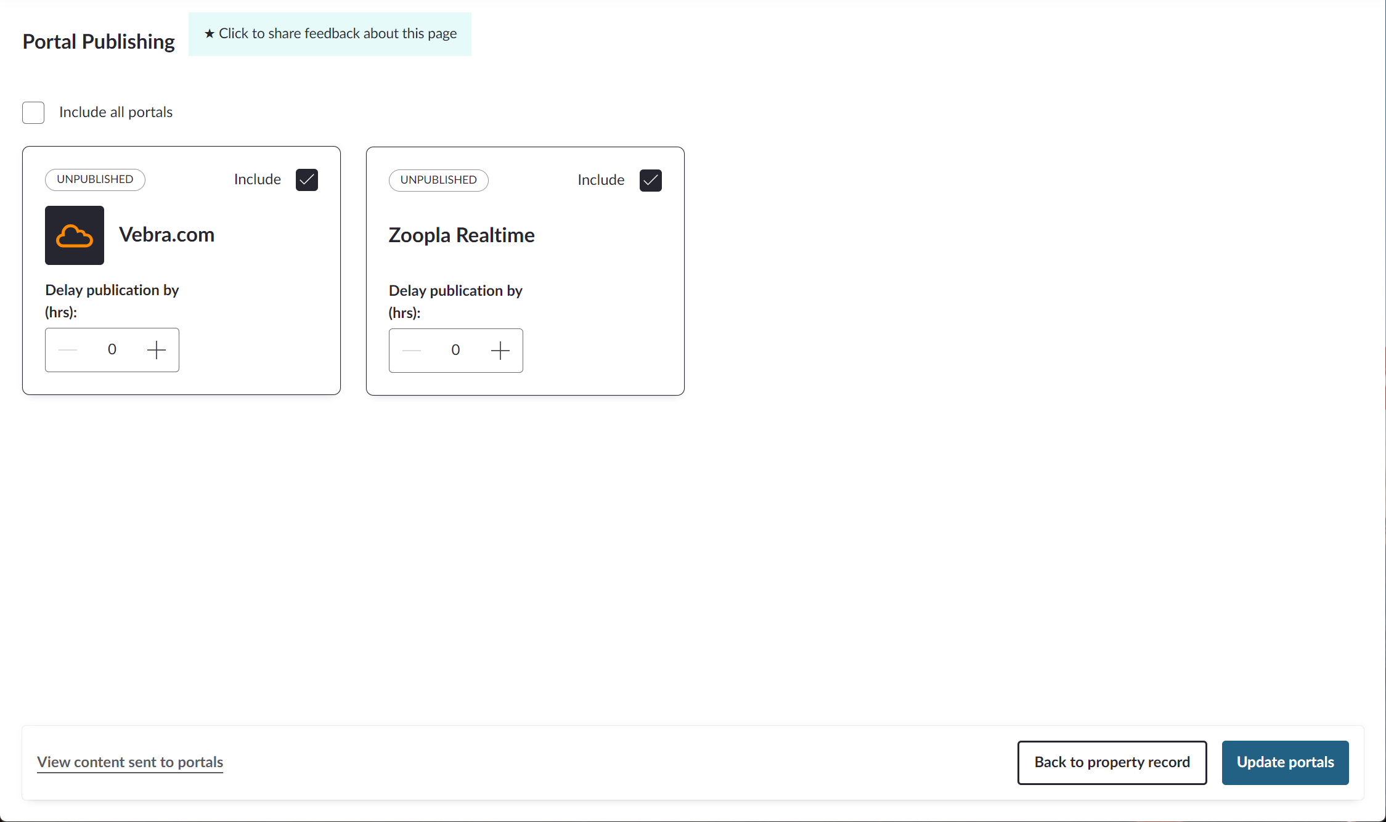
Task: Click to share feedback about this page
Action: (330, 34)
